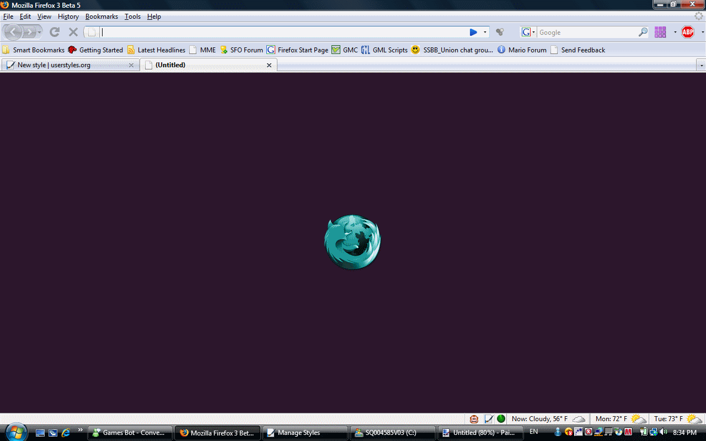Click the purple grid toolbar icon

click(660, 32)
